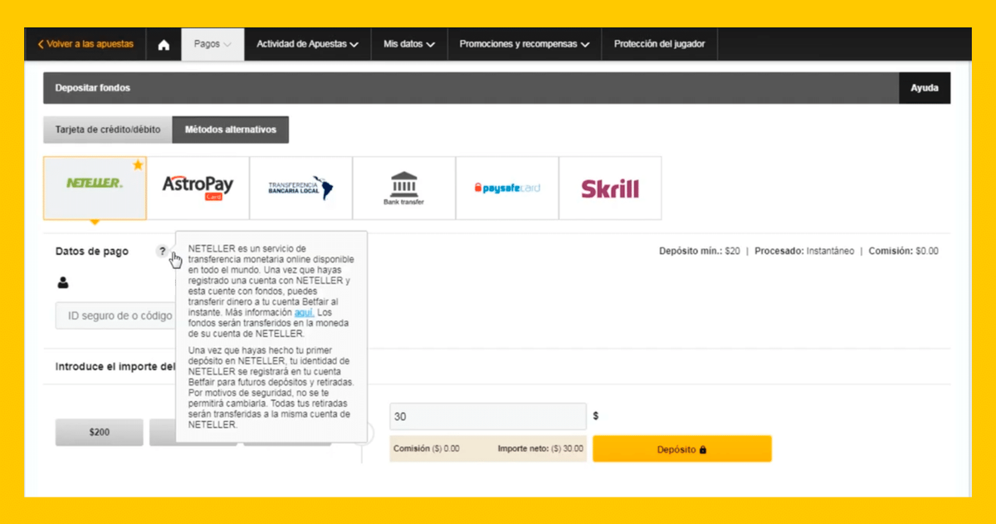Click the Ayuda button
This screenshot has height=524, width=996.
click(925, 88)
